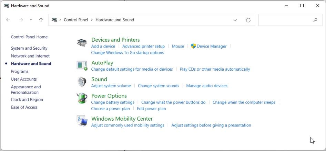Open Appearance and Personalization category
This screenshot has width=326, height=151.
click(26, 90)
